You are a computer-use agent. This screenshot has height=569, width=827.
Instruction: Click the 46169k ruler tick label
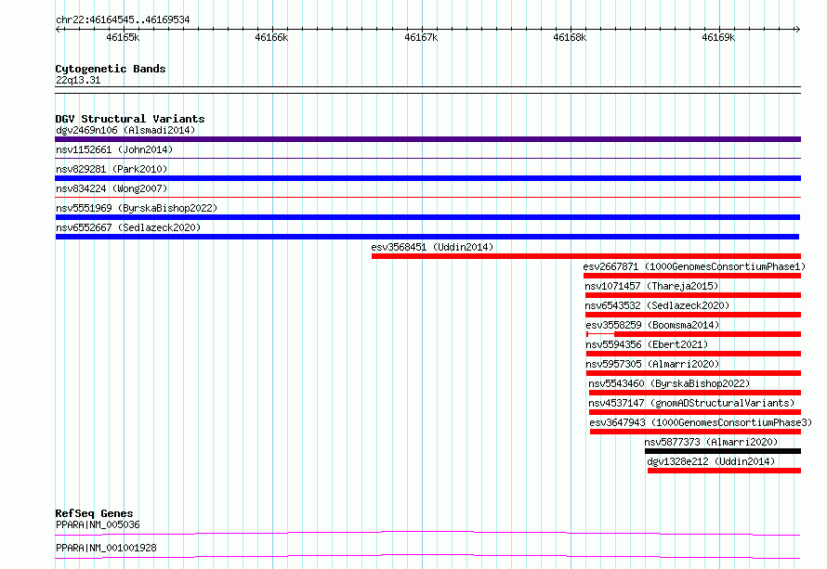pos(718,37)
